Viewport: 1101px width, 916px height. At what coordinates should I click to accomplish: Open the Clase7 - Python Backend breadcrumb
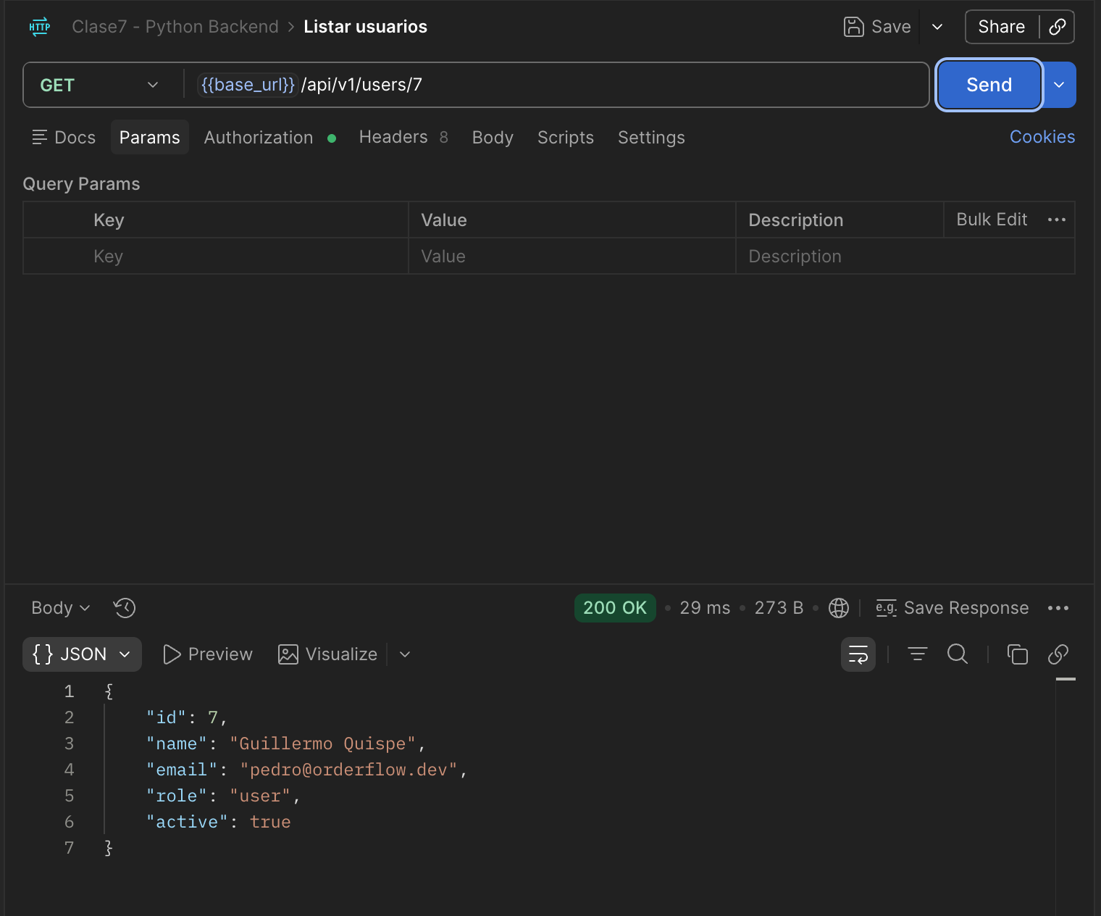(175, 27)
